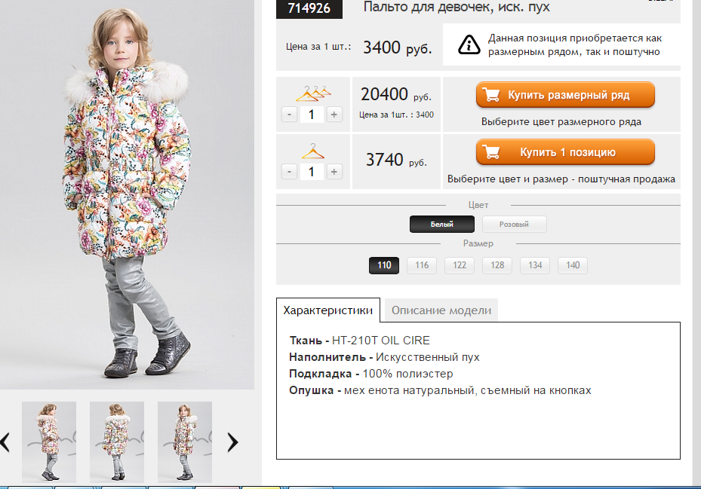Increase size-range quantity with plus
701x489 pixels.
pyautogui.click(x=334, y=115)
